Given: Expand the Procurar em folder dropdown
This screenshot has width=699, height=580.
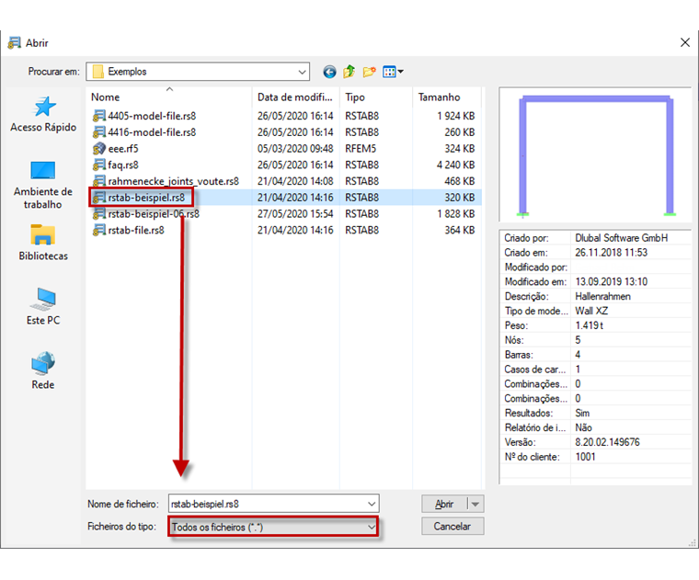Looking at the screenshot, I should click(302, 72).
